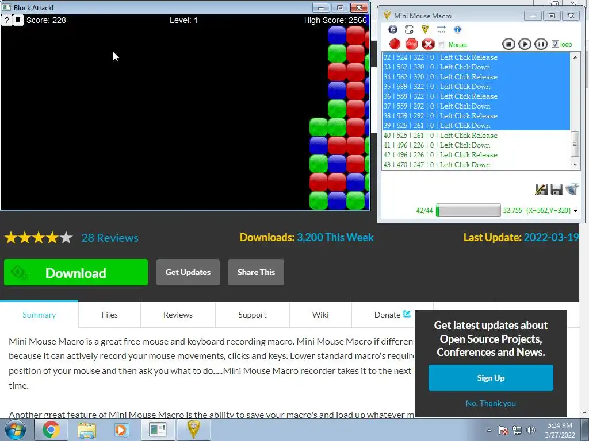Open the Action Center flag tray icon
Image resolution: width=589 pixels, height=441 pixels.
coord(503,430)
